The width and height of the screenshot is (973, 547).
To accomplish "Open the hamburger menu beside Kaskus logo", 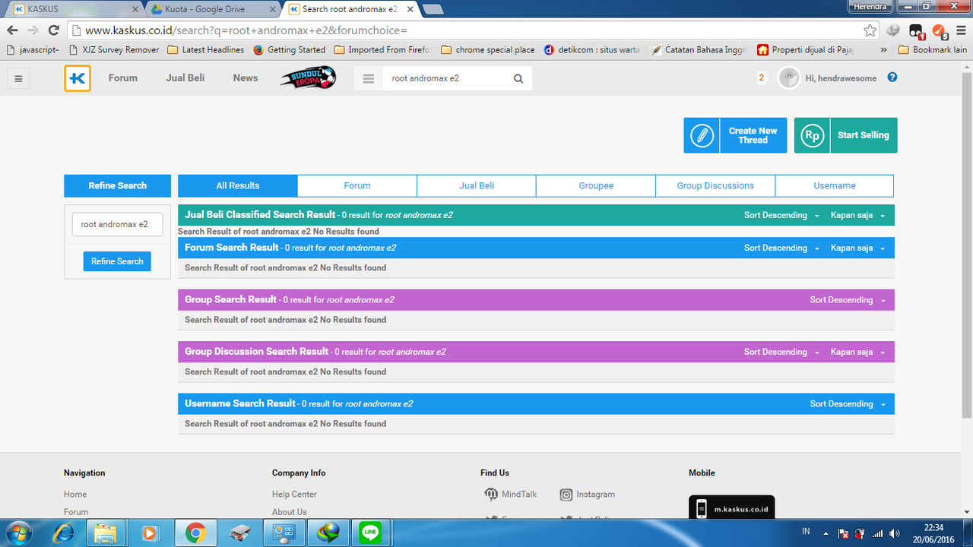I will pyautogui.click(x=19, y=78).
